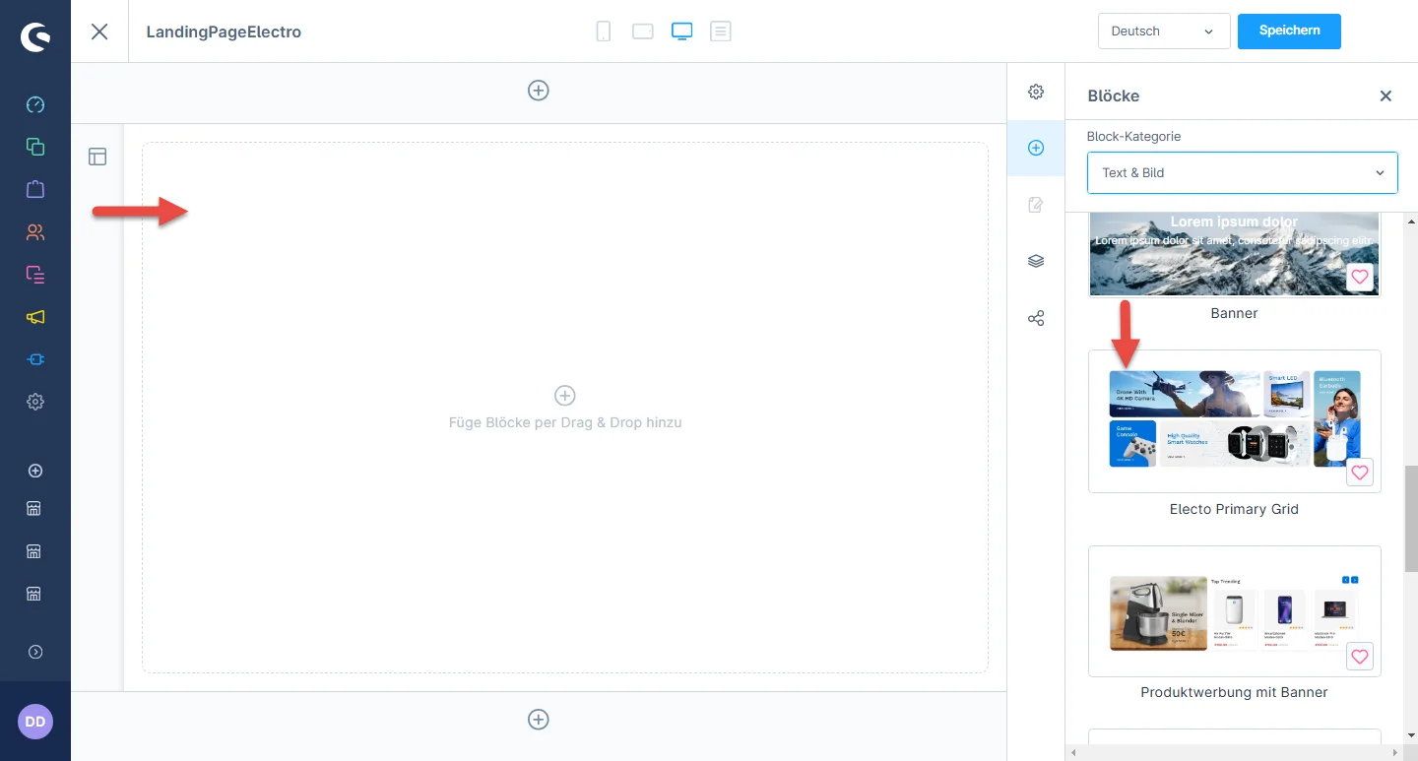1418x761 pixels.
Task: Click the Speichern button
Action: click(1289, 31)
